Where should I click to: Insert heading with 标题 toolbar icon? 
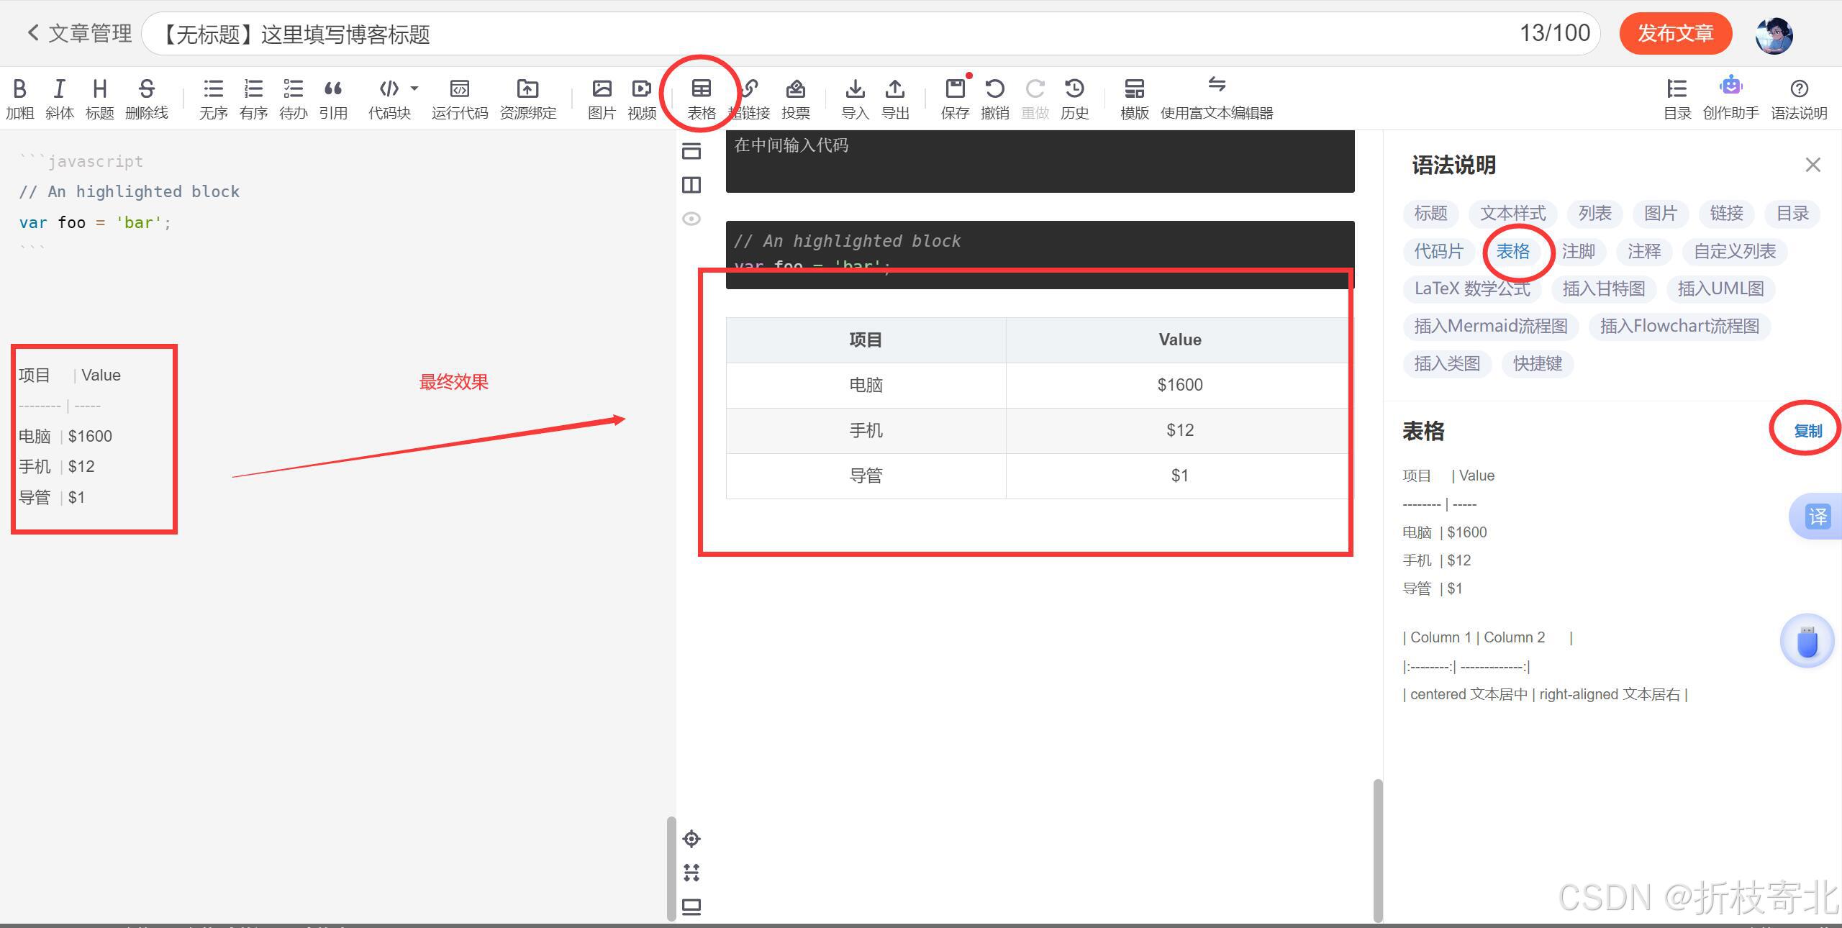point(99,99)
